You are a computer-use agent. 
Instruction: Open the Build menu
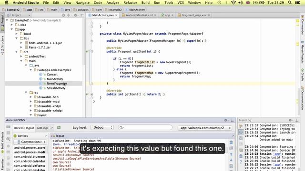tap(145, 2)
